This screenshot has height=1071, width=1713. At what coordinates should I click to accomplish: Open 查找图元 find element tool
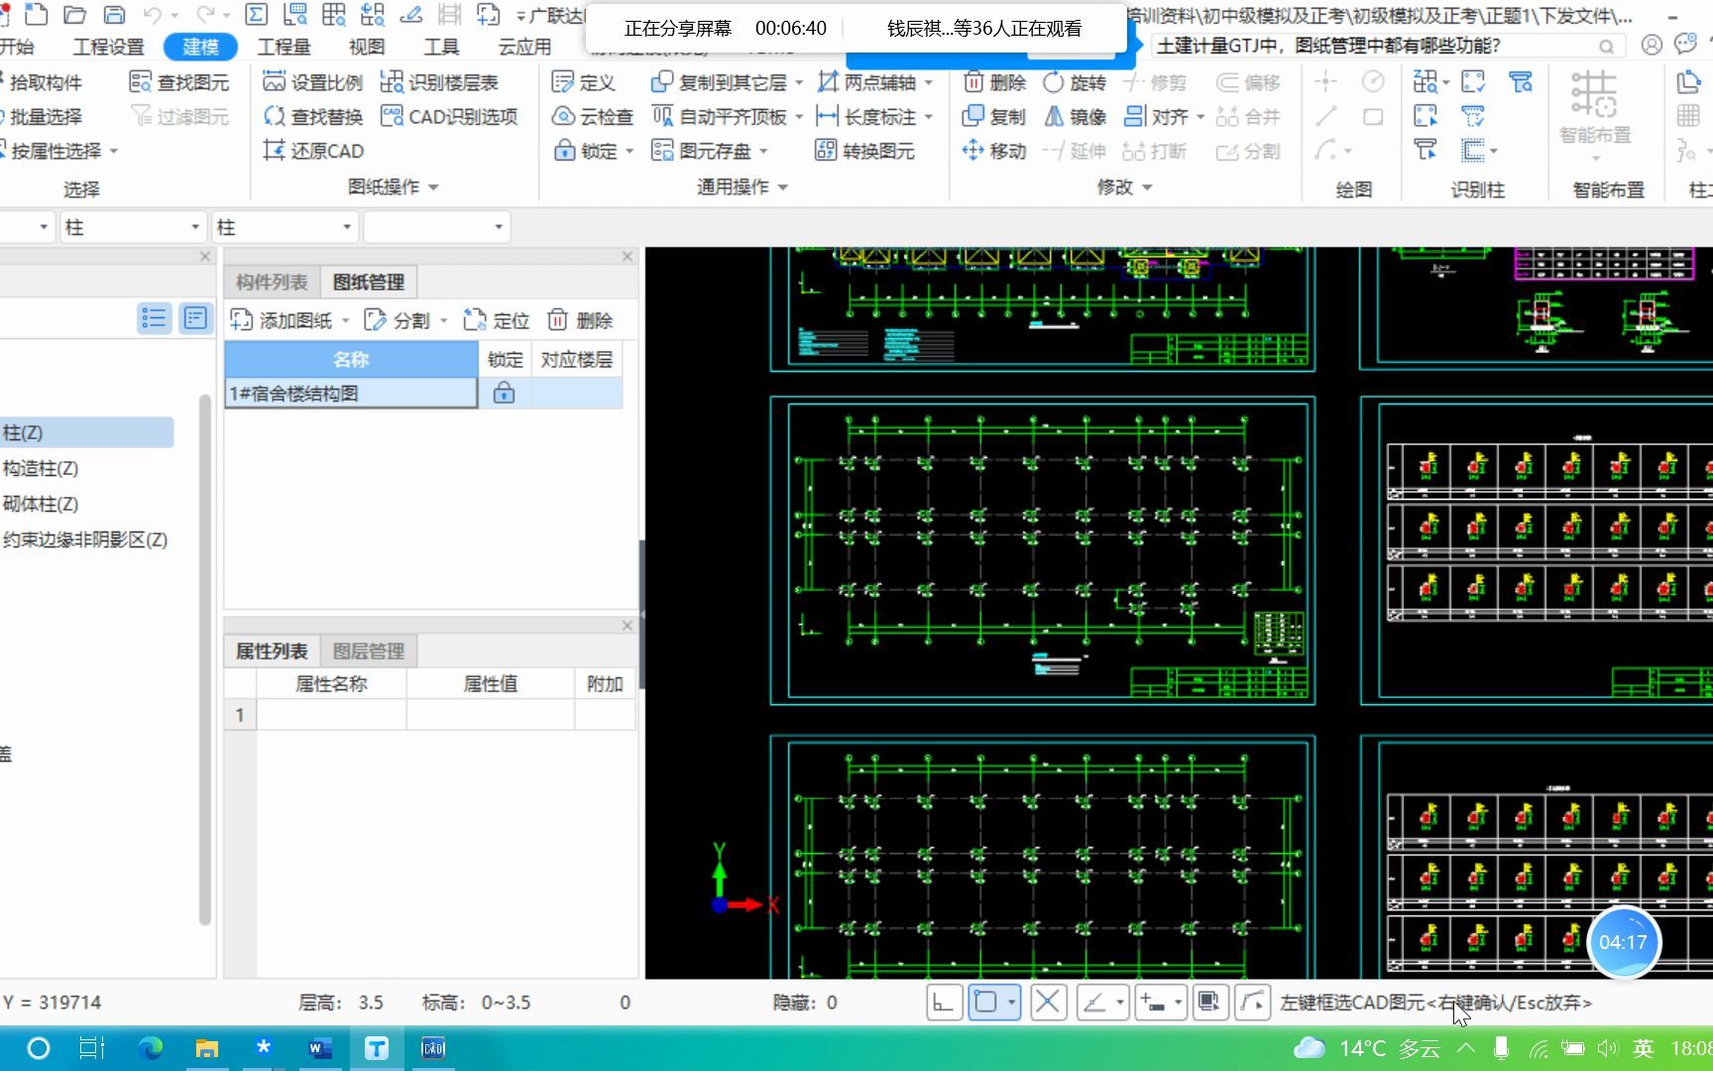coord(179,82)
